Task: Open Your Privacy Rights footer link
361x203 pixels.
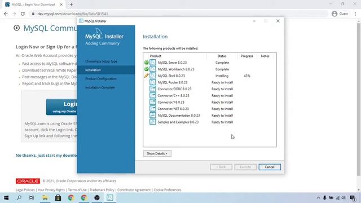Action: [x=51, y=190]
